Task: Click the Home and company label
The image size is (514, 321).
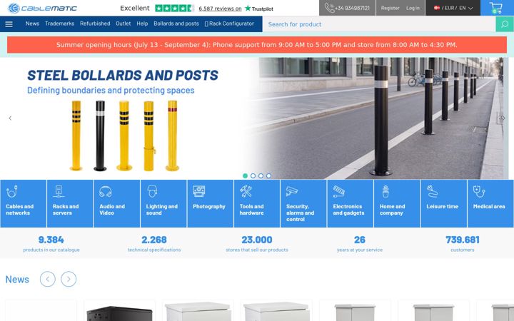Action: (x=393, y=210)
